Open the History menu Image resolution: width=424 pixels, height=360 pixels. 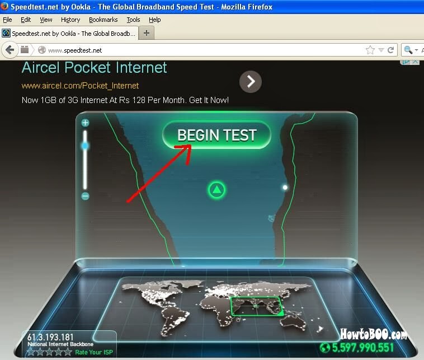click(70, 20)
